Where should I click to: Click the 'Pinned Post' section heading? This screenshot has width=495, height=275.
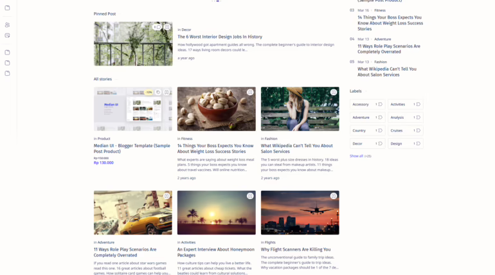[105, 14]
